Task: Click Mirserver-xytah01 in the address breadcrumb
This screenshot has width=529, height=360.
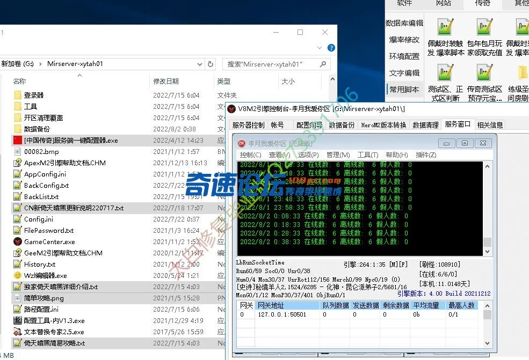Action: point(75,64)
